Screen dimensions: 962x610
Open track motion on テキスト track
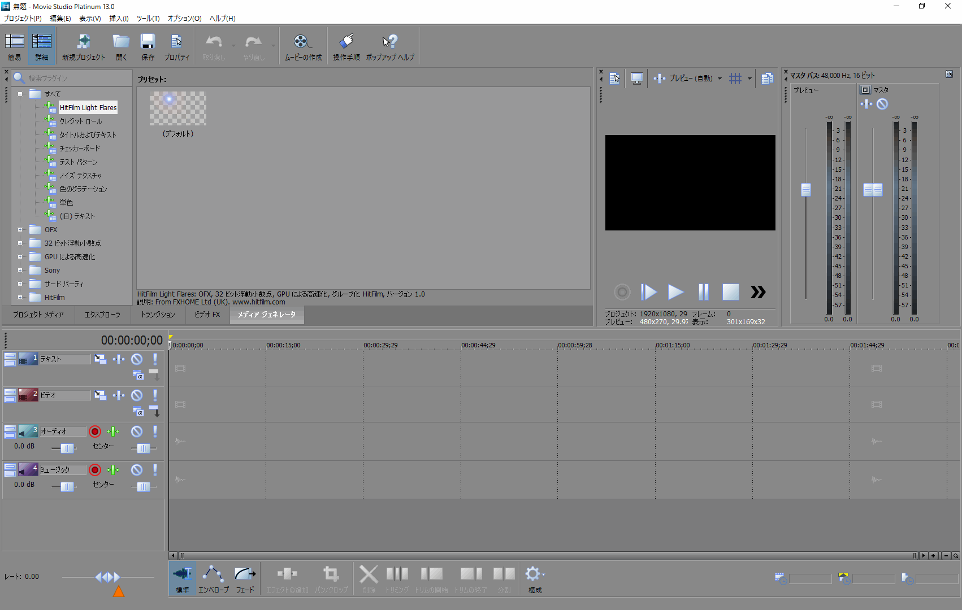click(100, 359)
